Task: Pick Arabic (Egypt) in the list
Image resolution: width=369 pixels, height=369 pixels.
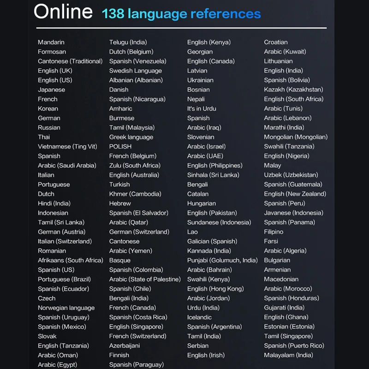Action: tap(57, 364)
